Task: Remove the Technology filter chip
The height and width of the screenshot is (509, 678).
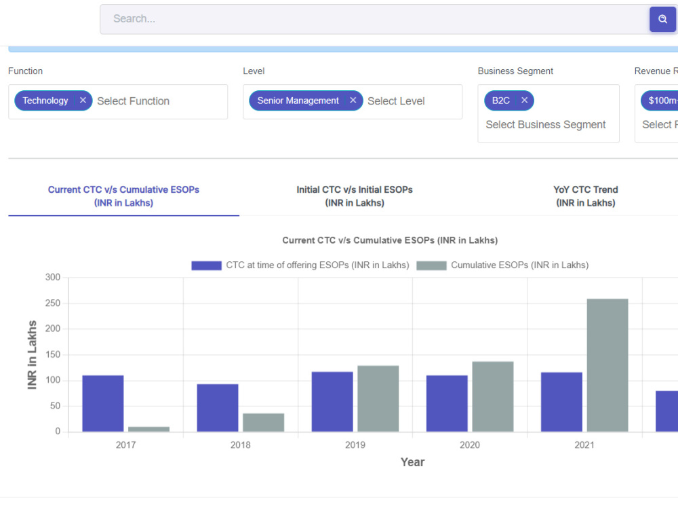Action: click(83, 100)
